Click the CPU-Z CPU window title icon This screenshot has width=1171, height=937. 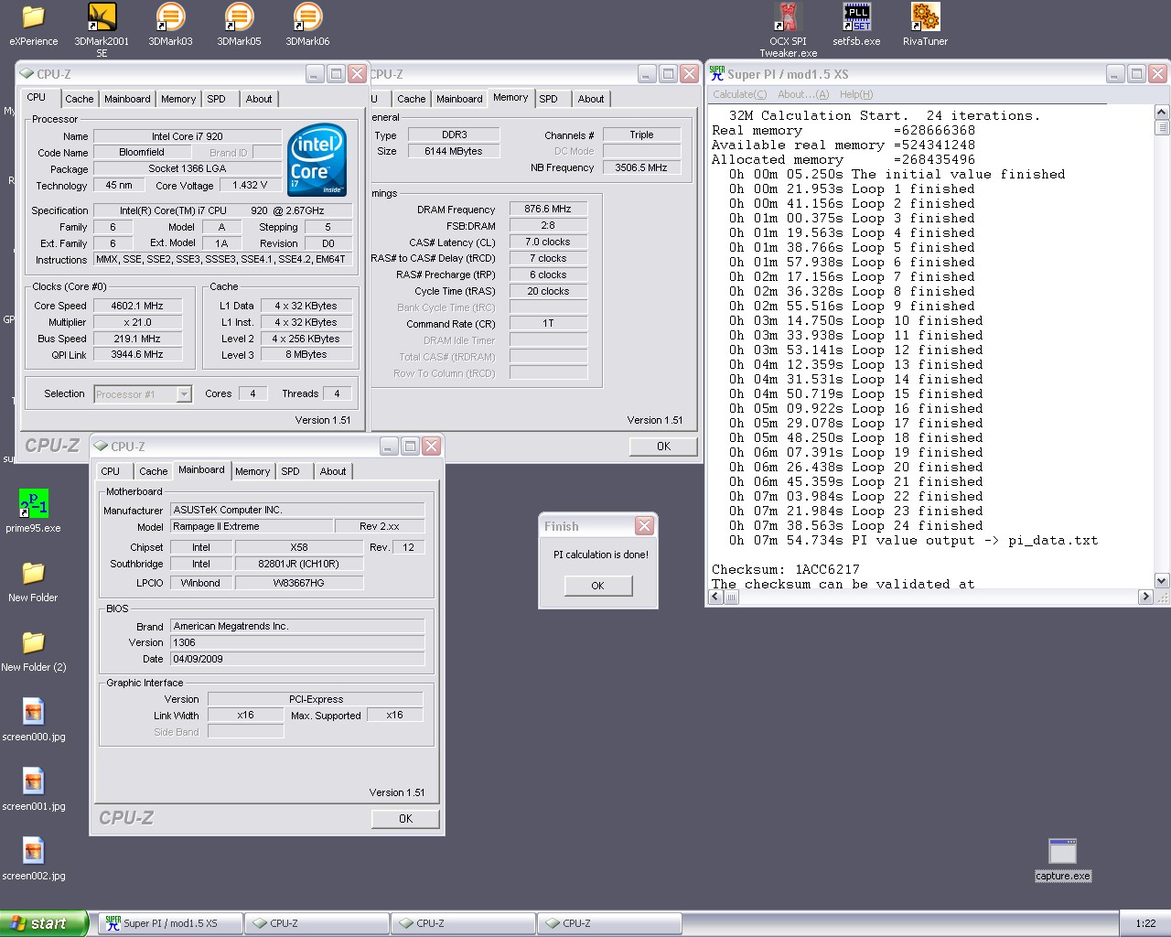click(x=27, y=74)
